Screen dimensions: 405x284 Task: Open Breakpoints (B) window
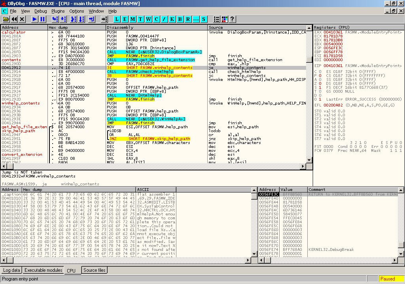[x=180, y=19]
